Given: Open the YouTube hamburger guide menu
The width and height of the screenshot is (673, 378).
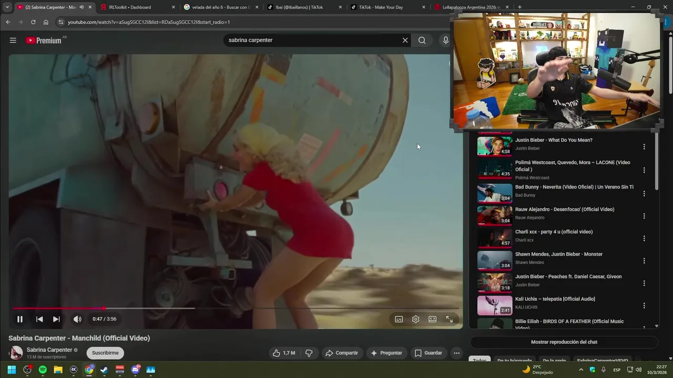Looking at the screenshot, I should point(13,40).
